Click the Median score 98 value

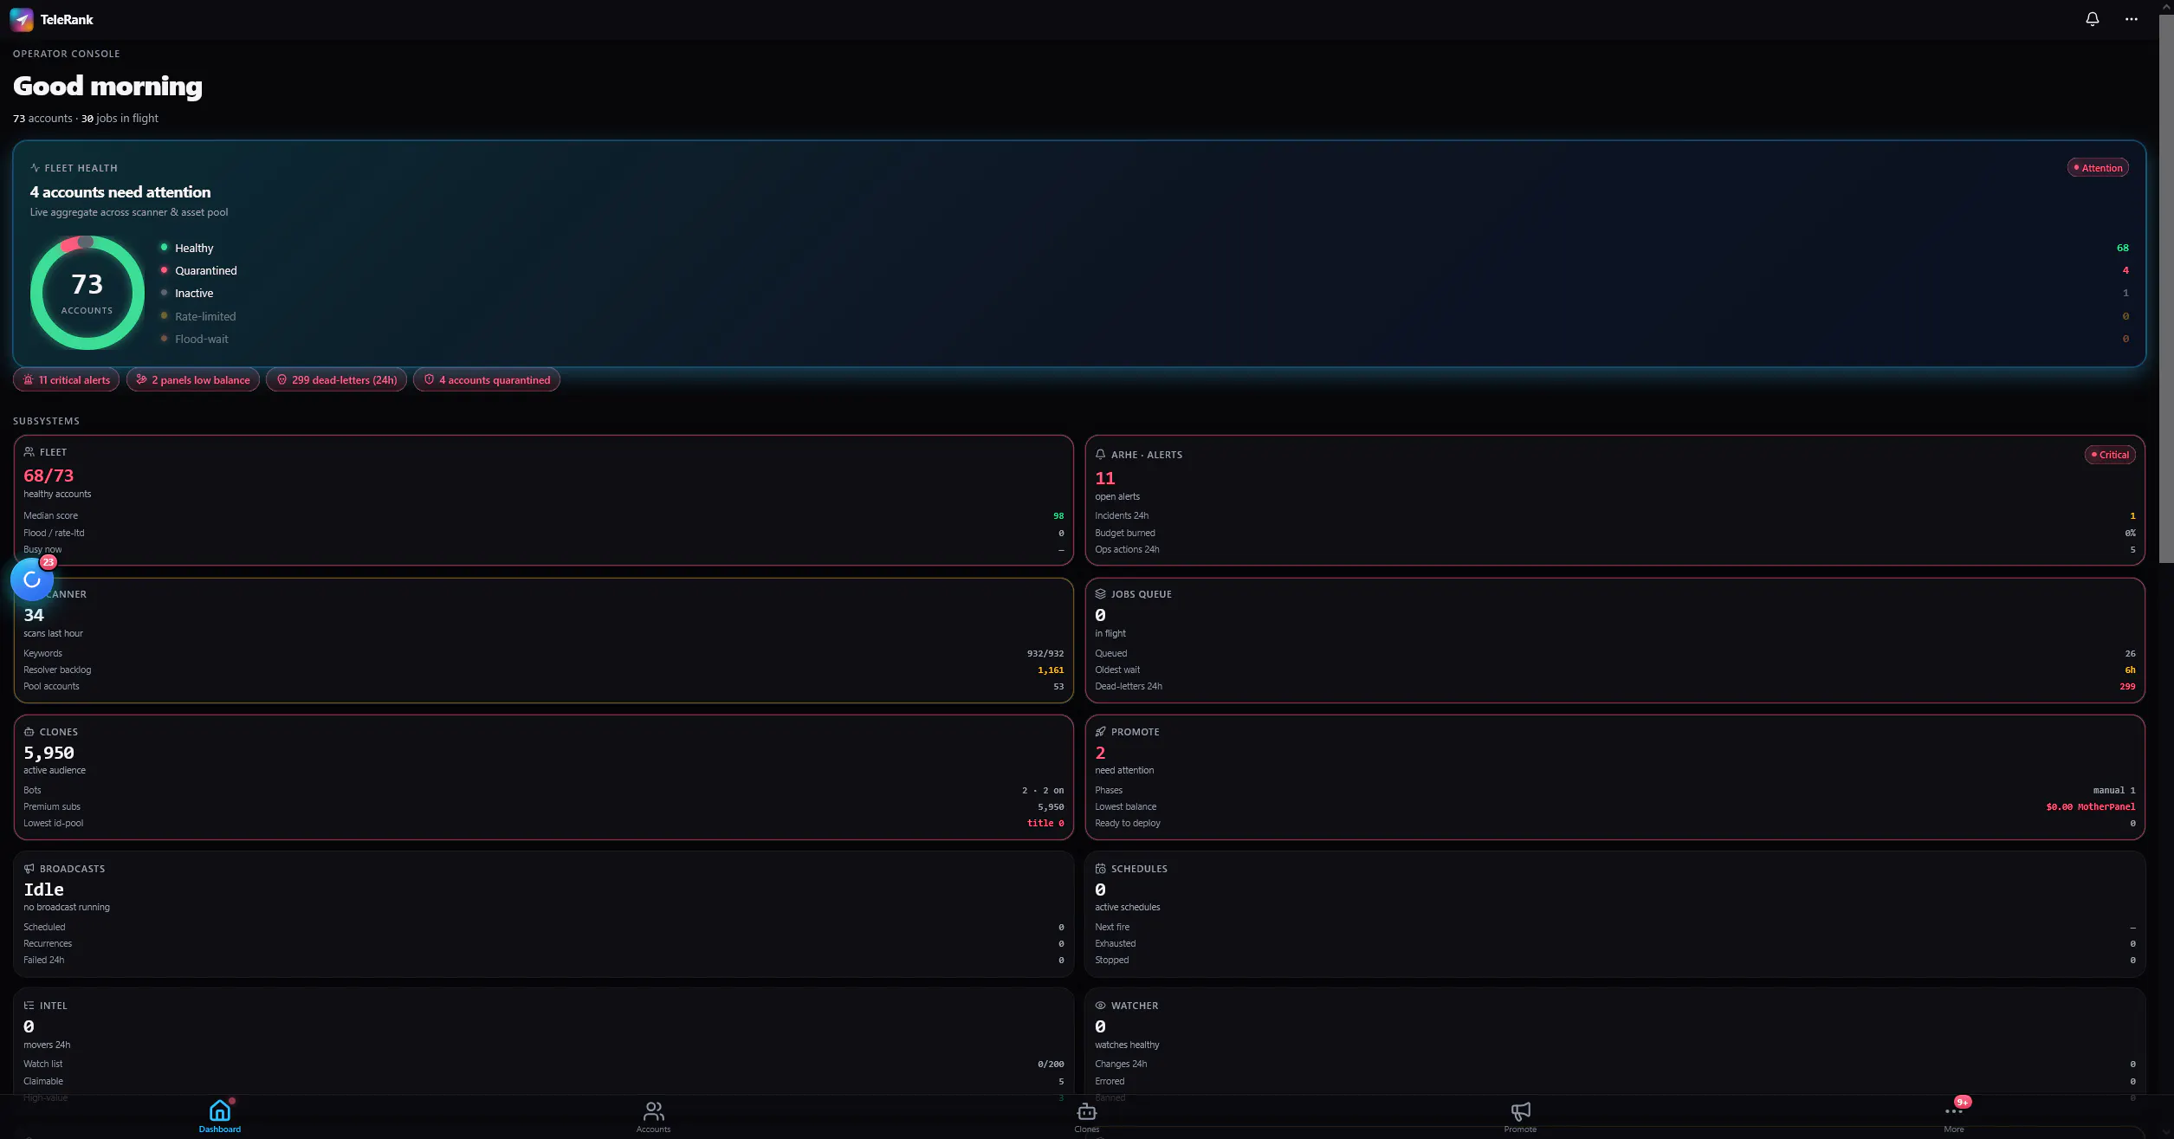coord(1058,516)
